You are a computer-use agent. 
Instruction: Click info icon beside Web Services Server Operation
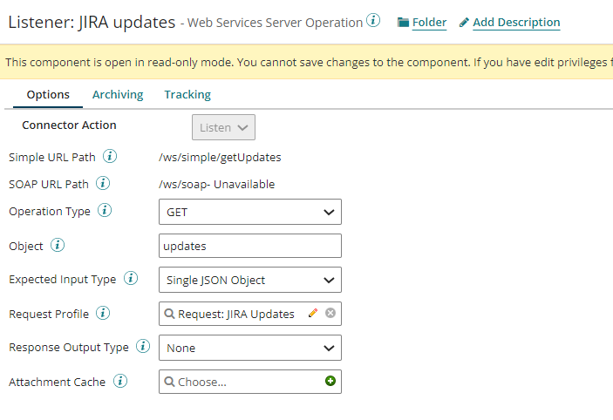click(x=373, y=21)
